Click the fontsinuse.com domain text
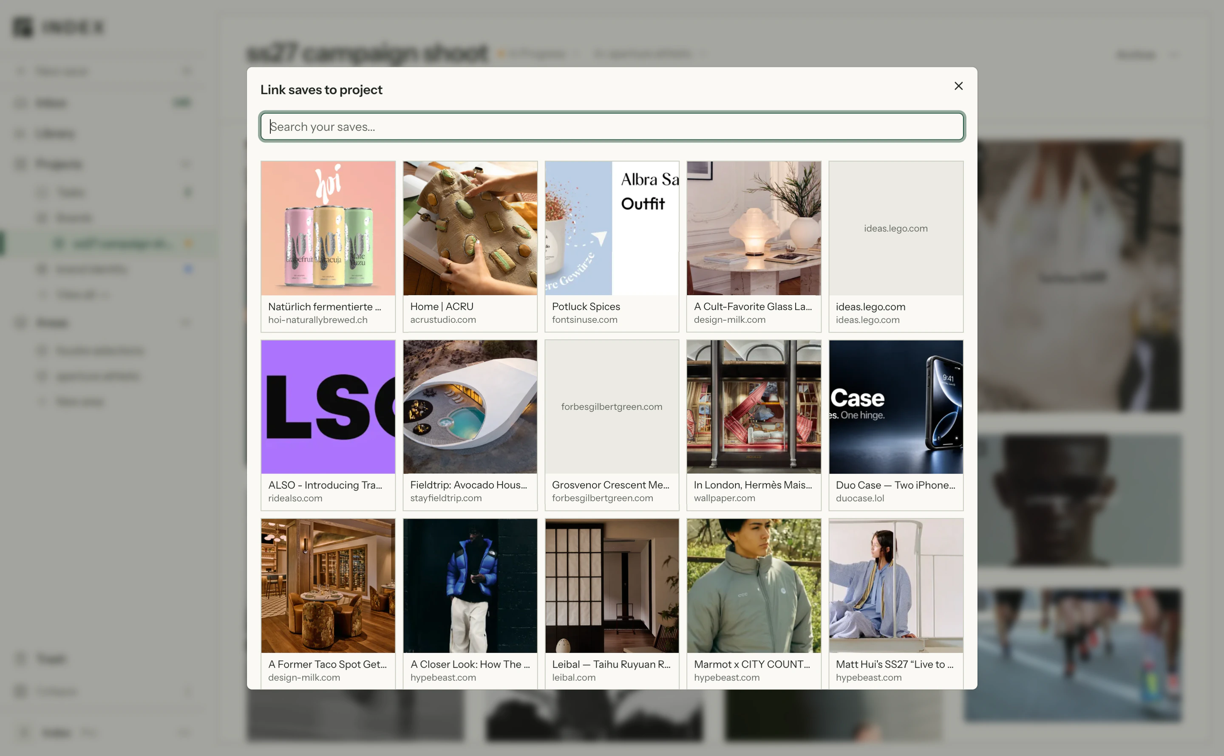The width and height of the screenshot is (1224, 756). click(585, 320)
